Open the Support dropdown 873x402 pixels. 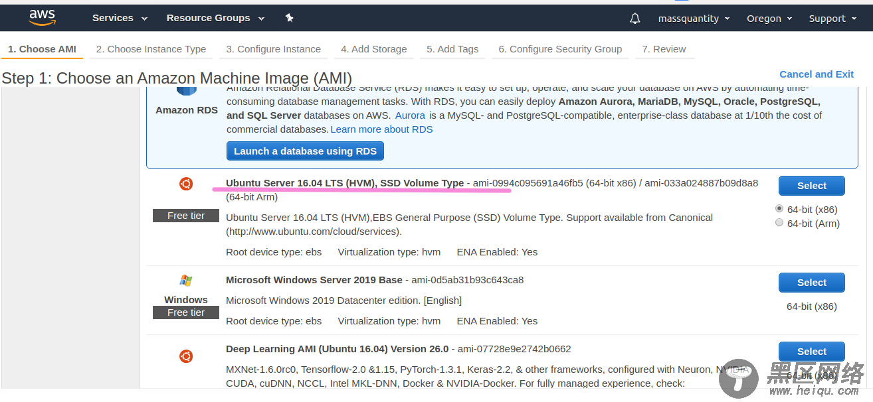[832, 19]
